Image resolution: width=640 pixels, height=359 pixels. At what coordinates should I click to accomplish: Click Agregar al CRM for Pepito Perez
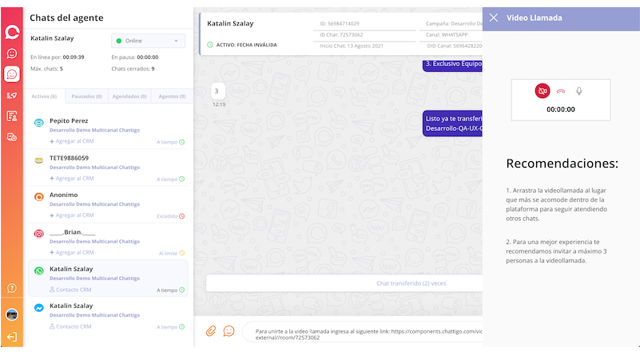(x=72, y=141)
